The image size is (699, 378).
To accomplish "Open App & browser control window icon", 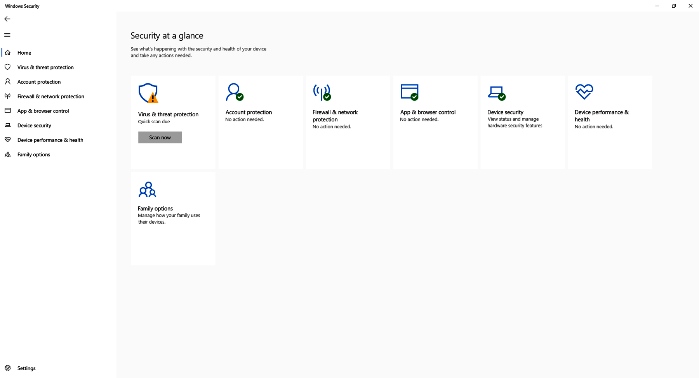I will pyautogui.click(x=409, y=92).
